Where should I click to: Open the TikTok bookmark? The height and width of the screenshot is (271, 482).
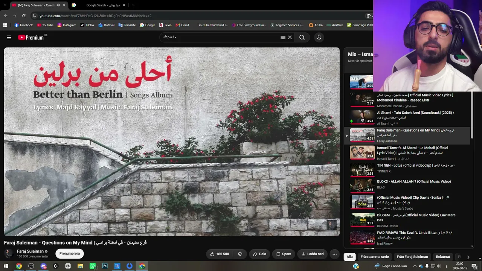[x=87, y=25]
